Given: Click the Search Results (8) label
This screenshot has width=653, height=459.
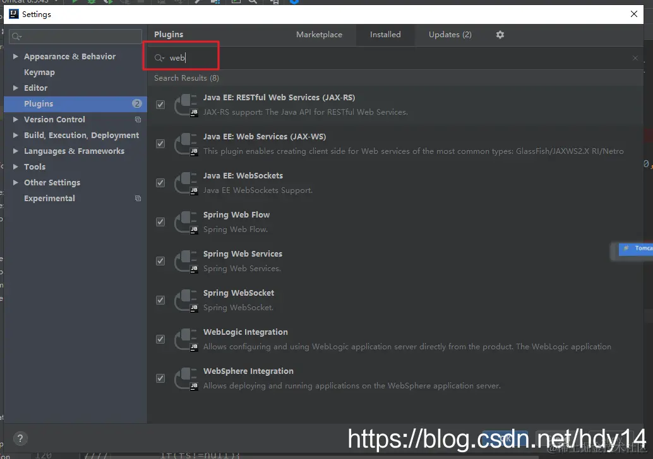Looking at the screenshot, I should [186, 78].
